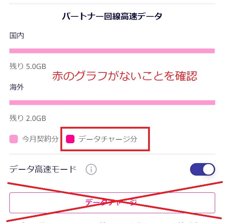Click the 海外 data usage bar
This screenshot has width=226, height=223.
pos(112,102)
